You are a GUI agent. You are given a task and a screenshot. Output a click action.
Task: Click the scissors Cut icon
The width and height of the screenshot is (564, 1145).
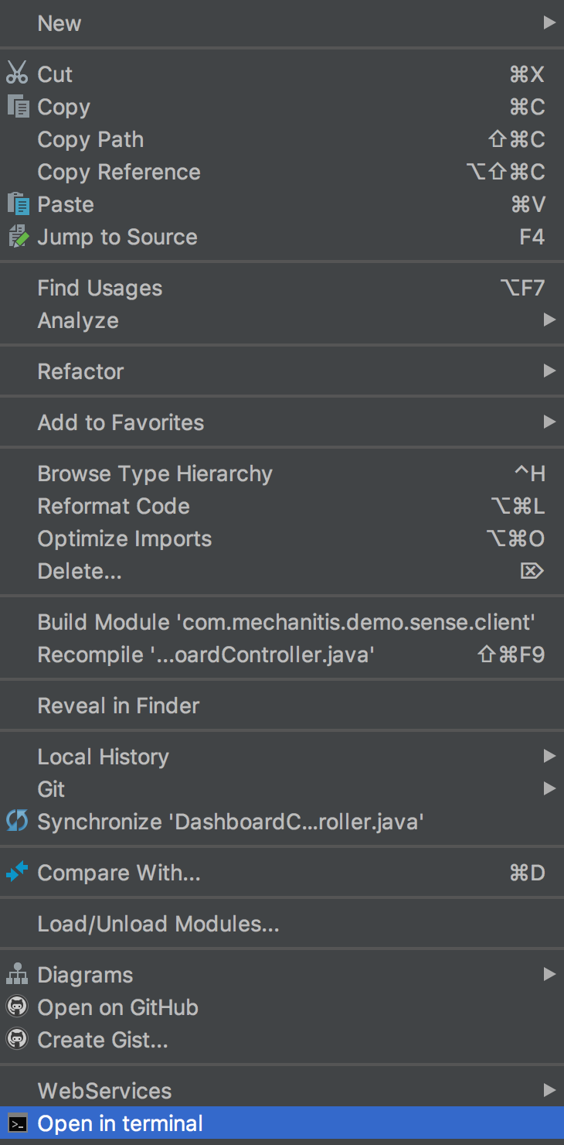(17, 73)
